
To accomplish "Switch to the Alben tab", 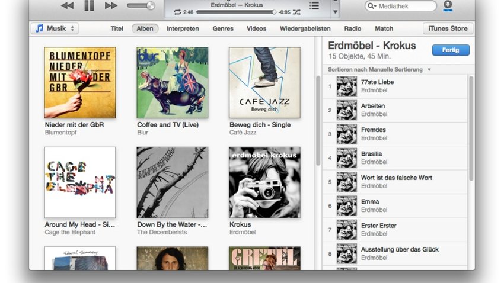I will (145, 28).
